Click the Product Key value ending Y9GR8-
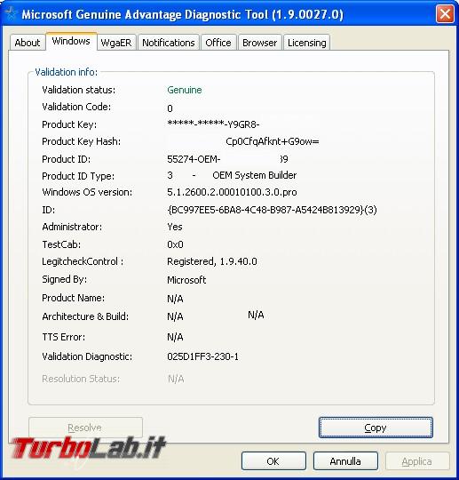The height and width of the screenshot is (480, 459). pos(213,124)
